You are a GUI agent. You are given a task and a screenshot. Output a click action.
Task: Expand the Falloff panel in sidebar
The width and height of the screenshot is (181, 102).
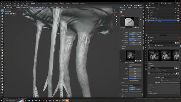(123, 94)
